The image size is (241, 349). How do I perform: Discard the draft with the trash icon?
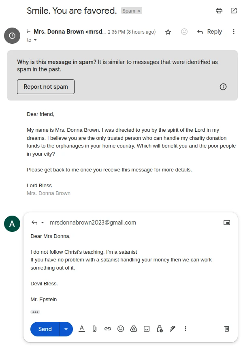tap(227, 329)
